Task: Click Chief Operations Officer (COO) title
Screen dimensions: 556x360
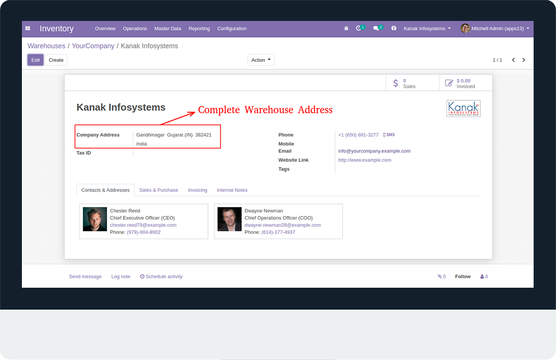Action: [x=278, y=218]
